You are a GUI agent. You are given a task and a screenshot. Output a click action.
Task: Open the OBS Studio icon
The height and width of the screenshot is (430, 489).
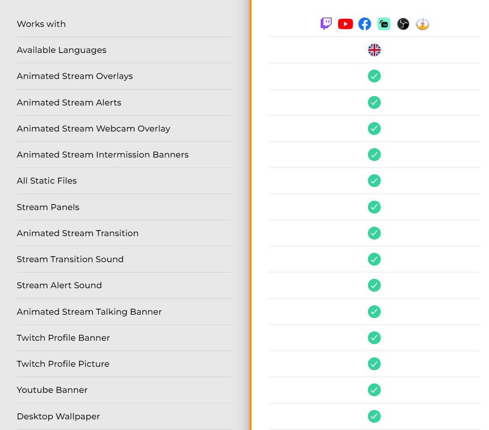pyautogui.click(x=403, y=24)
